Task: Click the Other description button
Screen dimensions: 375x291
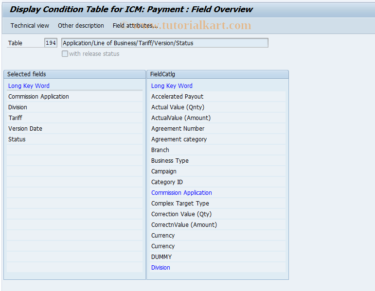Action: pos(81,26)
